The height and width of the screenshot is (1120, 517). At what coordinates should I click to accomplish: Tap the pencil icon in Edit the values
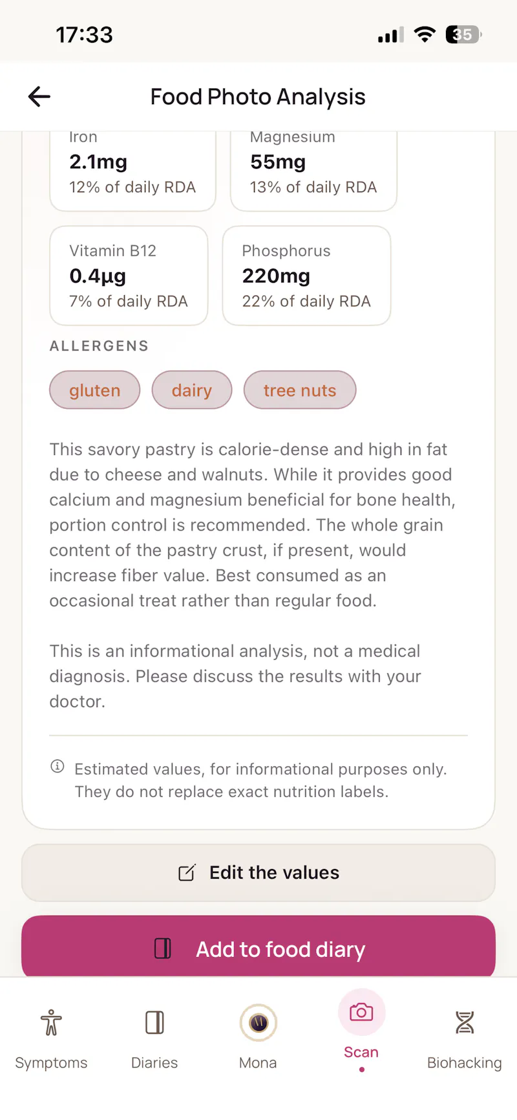[x=187, y=873]
